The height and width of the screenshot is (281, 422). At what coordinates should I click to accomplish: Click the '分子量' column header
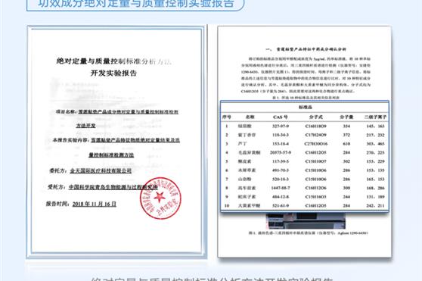coord(346,117)
